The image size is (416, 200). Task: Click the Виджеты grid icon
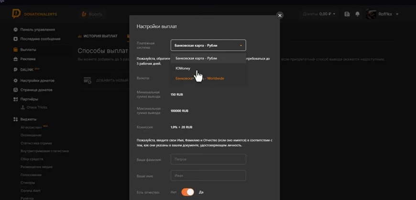pyautogui.click(x=15, y=119)
